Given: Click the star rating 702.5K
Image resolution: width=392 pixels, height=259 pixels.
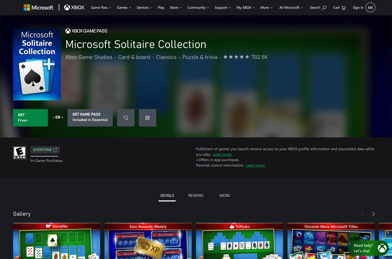Looking at the screenshot, I should [x=245, y=57].
